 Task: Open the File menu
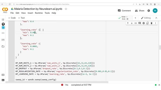click(12, 13)
